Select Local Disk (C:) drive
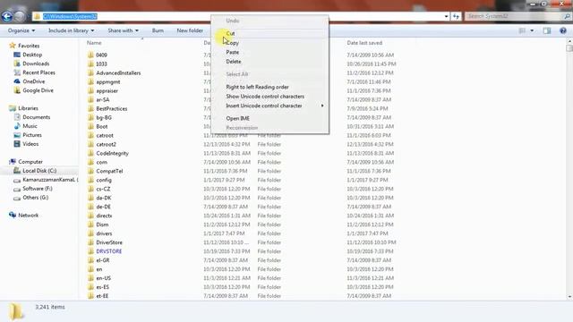Viewport: 573px width, 322px height. (39, 171)
